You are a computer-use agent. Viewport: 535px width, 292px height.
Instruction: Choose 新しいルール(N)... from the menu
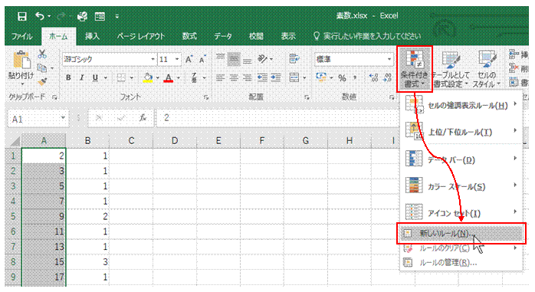[461, 234]
